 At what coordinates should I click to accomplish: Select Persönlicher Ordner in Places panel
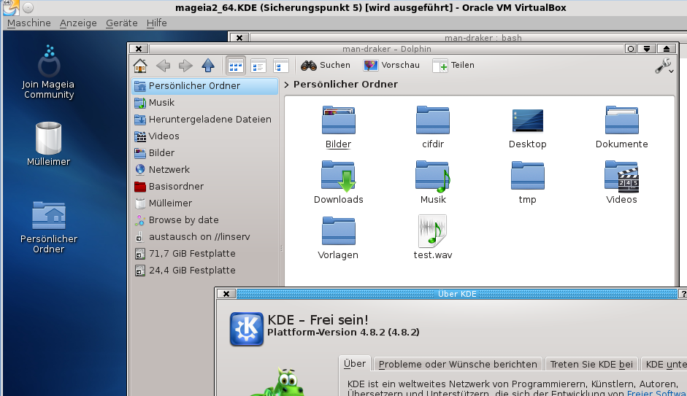coord(204,86)
